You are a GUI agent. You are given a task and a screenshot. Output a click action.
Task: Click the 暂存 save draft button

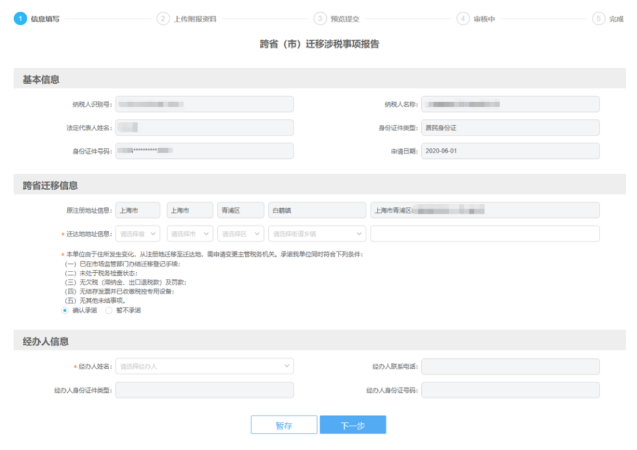[x=284, y=425]
